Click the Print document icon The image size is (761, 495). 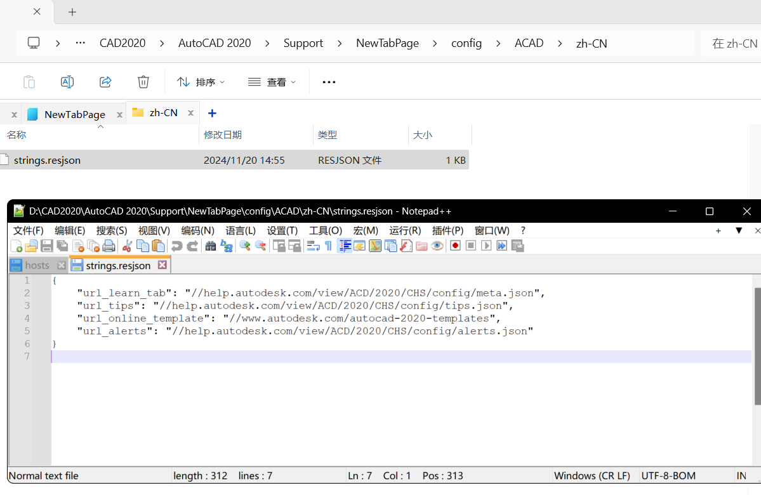click(x=108, y=246)
